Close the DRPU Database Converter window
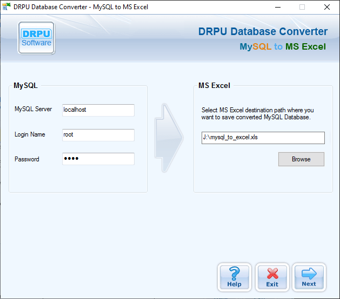 coord(327,7)
